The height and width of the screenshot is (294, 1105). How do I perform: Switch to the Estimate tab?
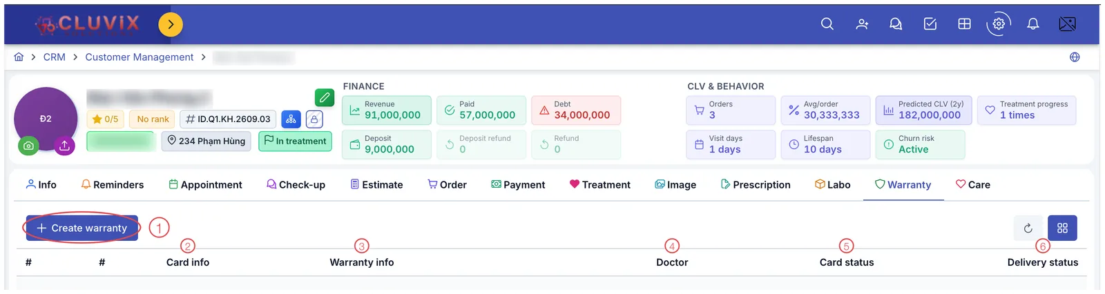point(376,185)
